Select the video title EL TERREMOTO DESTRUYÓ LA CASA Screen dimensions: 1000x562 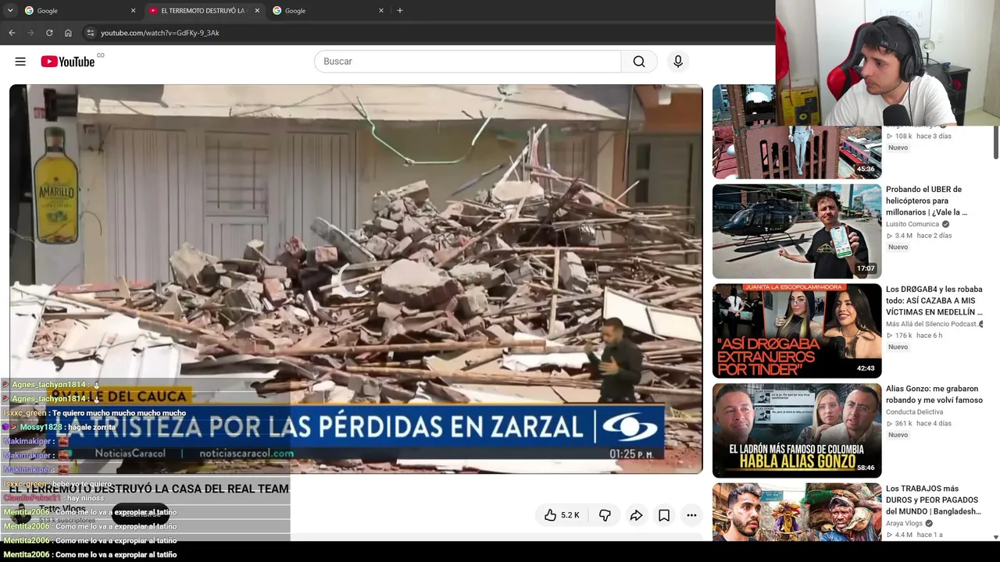point(149,489)
